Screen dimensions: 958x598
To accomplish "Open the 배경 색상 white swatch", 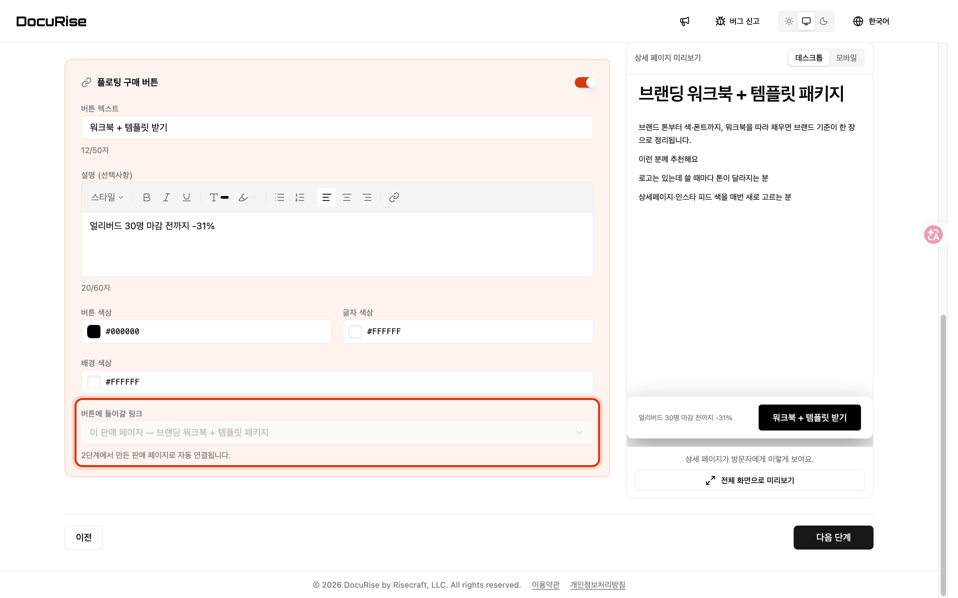I will point(94,382).
